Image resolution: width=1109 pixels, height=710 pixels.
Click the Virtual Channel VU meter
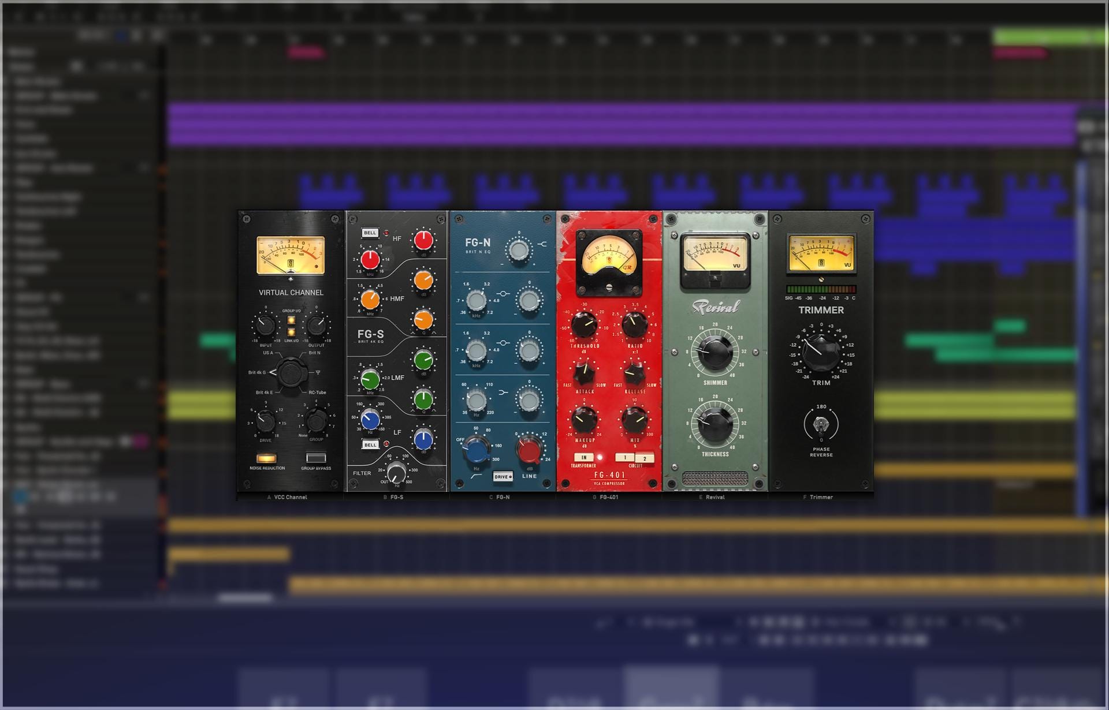[x=291, y=255]
